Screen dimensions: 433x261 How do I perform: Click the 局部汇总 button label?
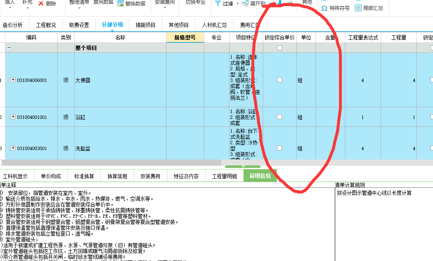click(x=373, y=8)
